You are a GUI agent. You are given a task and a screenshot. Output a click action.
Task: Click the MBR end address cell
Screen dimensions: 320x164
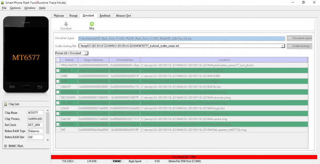click(x=125, y=76)
